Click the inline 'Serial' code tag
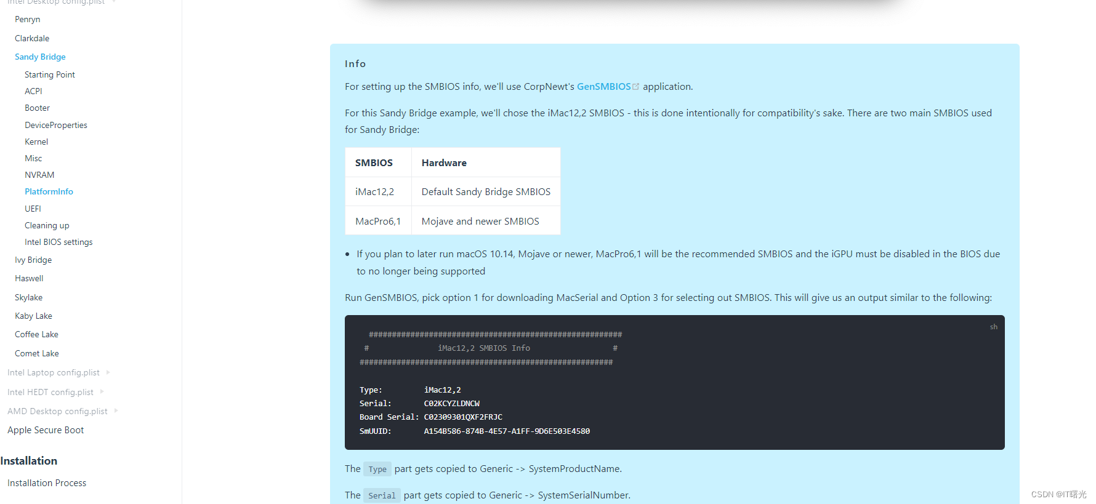The image size is (1096, 504). click(x=382, y=495)
